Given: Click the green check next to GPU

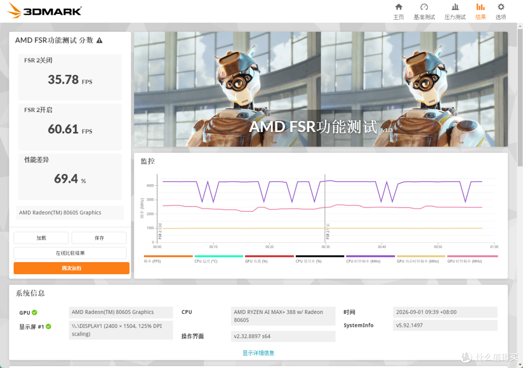Looking at the screenshot, I should 35,312.
